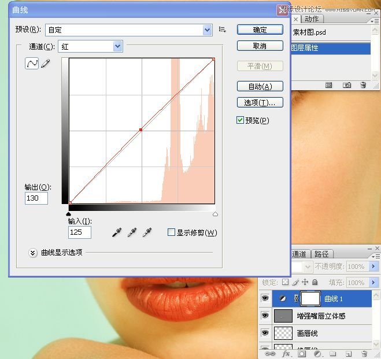Add a layer mask
The image size is (381, 359).
click(x=302, y=354)
